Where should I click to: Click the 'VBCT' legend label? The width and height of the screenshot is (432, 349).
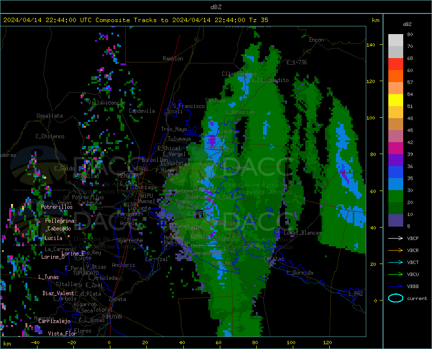click(x=413, y=262)
